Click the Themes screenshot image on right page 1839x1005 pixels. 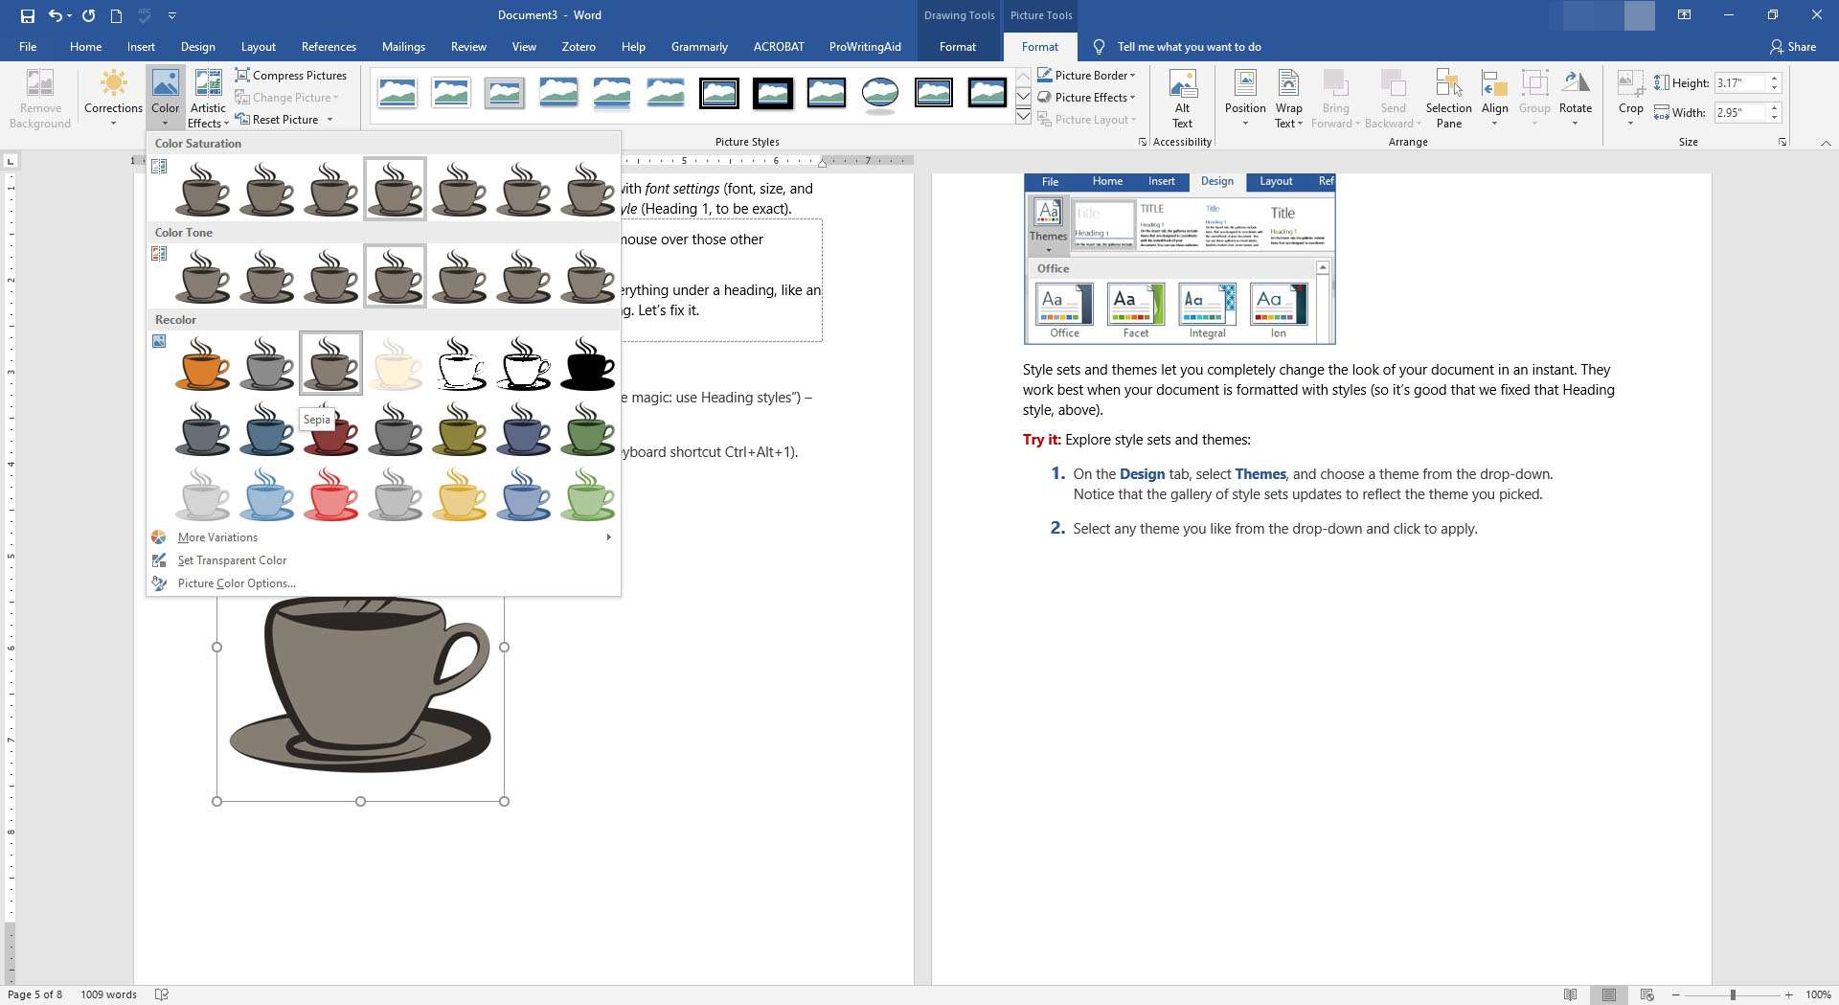point(1179,259)
